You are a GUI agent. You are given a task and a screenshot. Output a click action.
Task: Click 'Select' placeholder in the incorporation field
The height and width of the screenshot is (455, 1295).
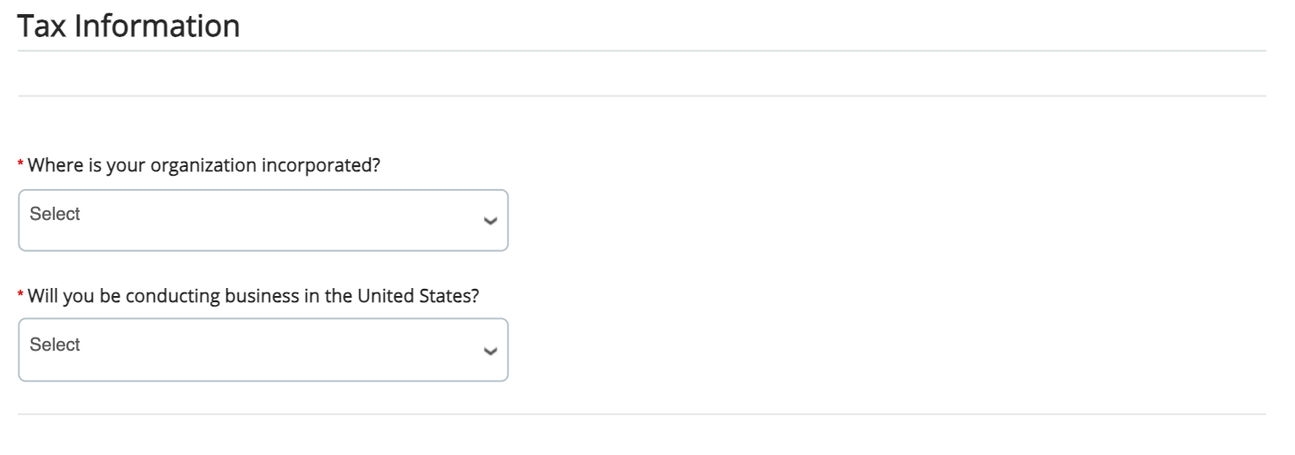coord(55,215)
